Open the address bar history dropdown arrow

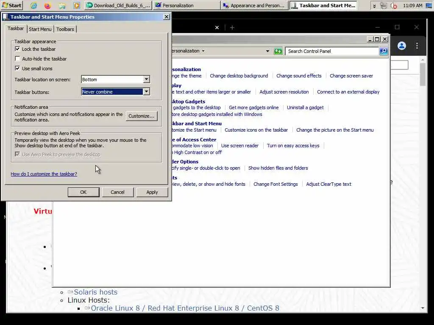pos(267,51)
